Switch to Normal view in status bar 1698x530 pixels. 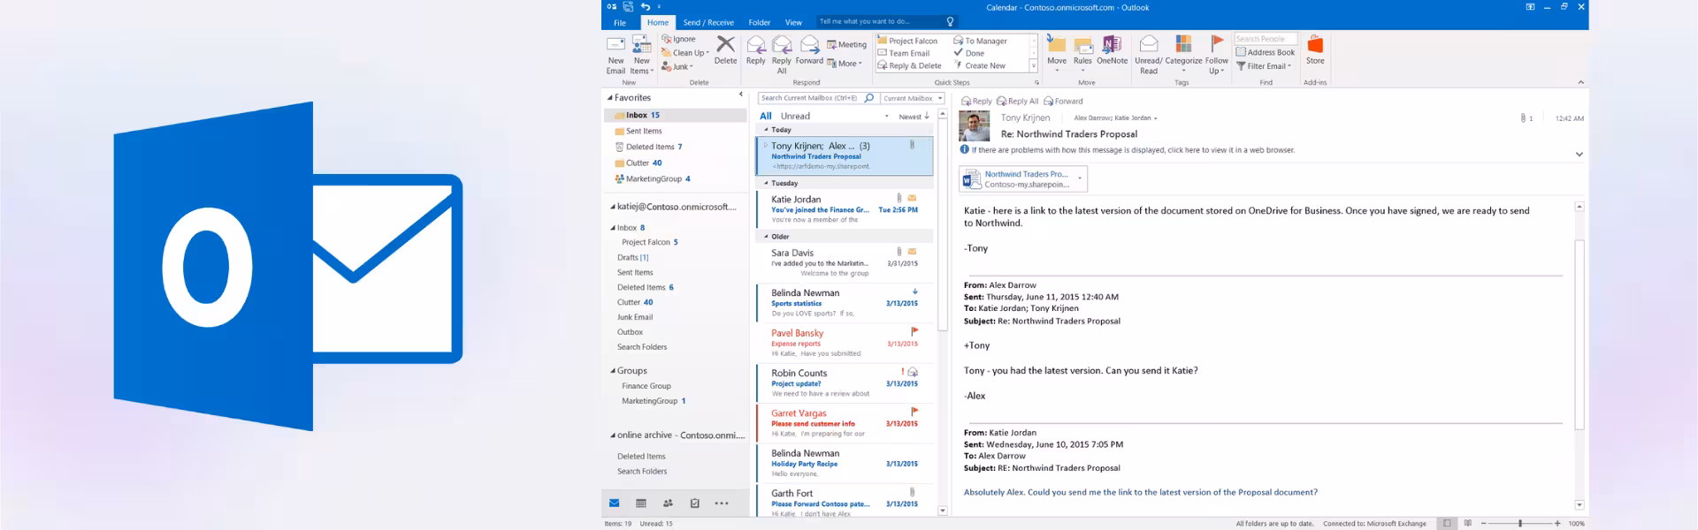pyautogui.click(x=1447, y=524)
